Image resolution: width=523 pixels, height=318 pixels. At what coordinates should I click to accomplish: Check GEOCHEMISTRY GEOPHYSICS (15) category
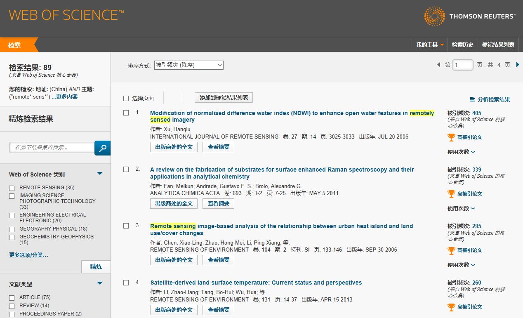tap(12, 237)
